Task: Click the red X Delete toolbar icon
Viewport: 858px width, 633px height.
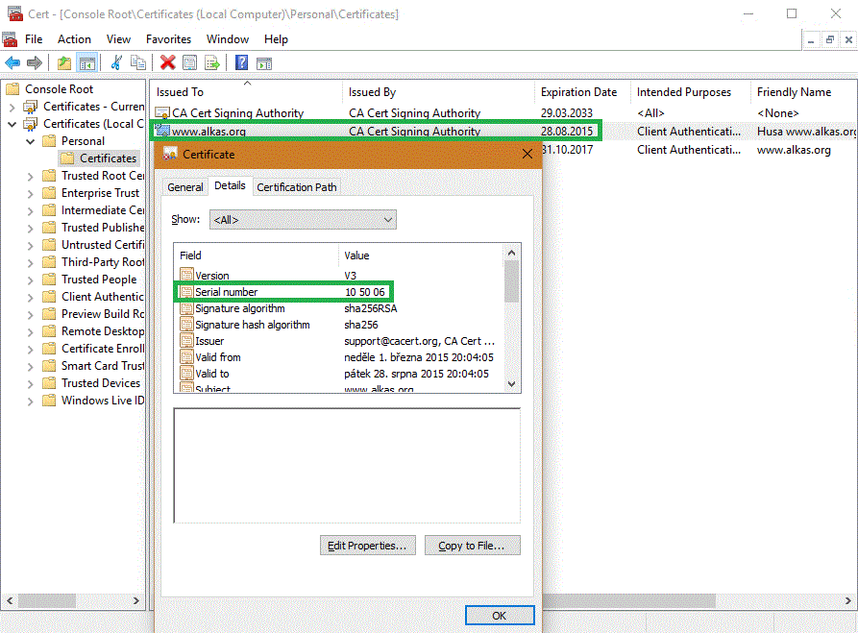Action: 167,62
